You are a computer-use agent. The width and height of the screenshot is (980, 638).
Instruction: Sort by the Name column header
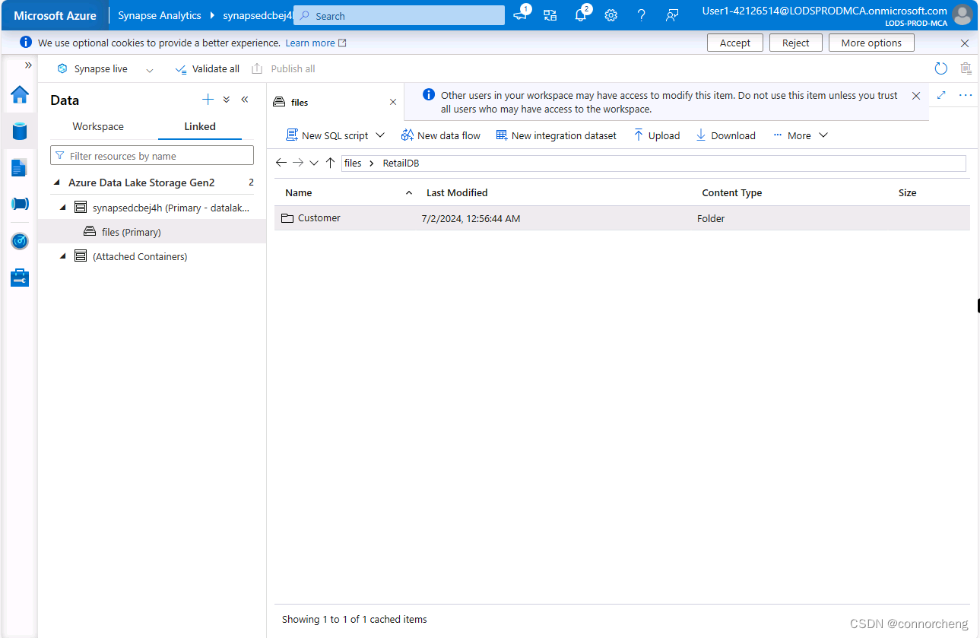[299, 192]
